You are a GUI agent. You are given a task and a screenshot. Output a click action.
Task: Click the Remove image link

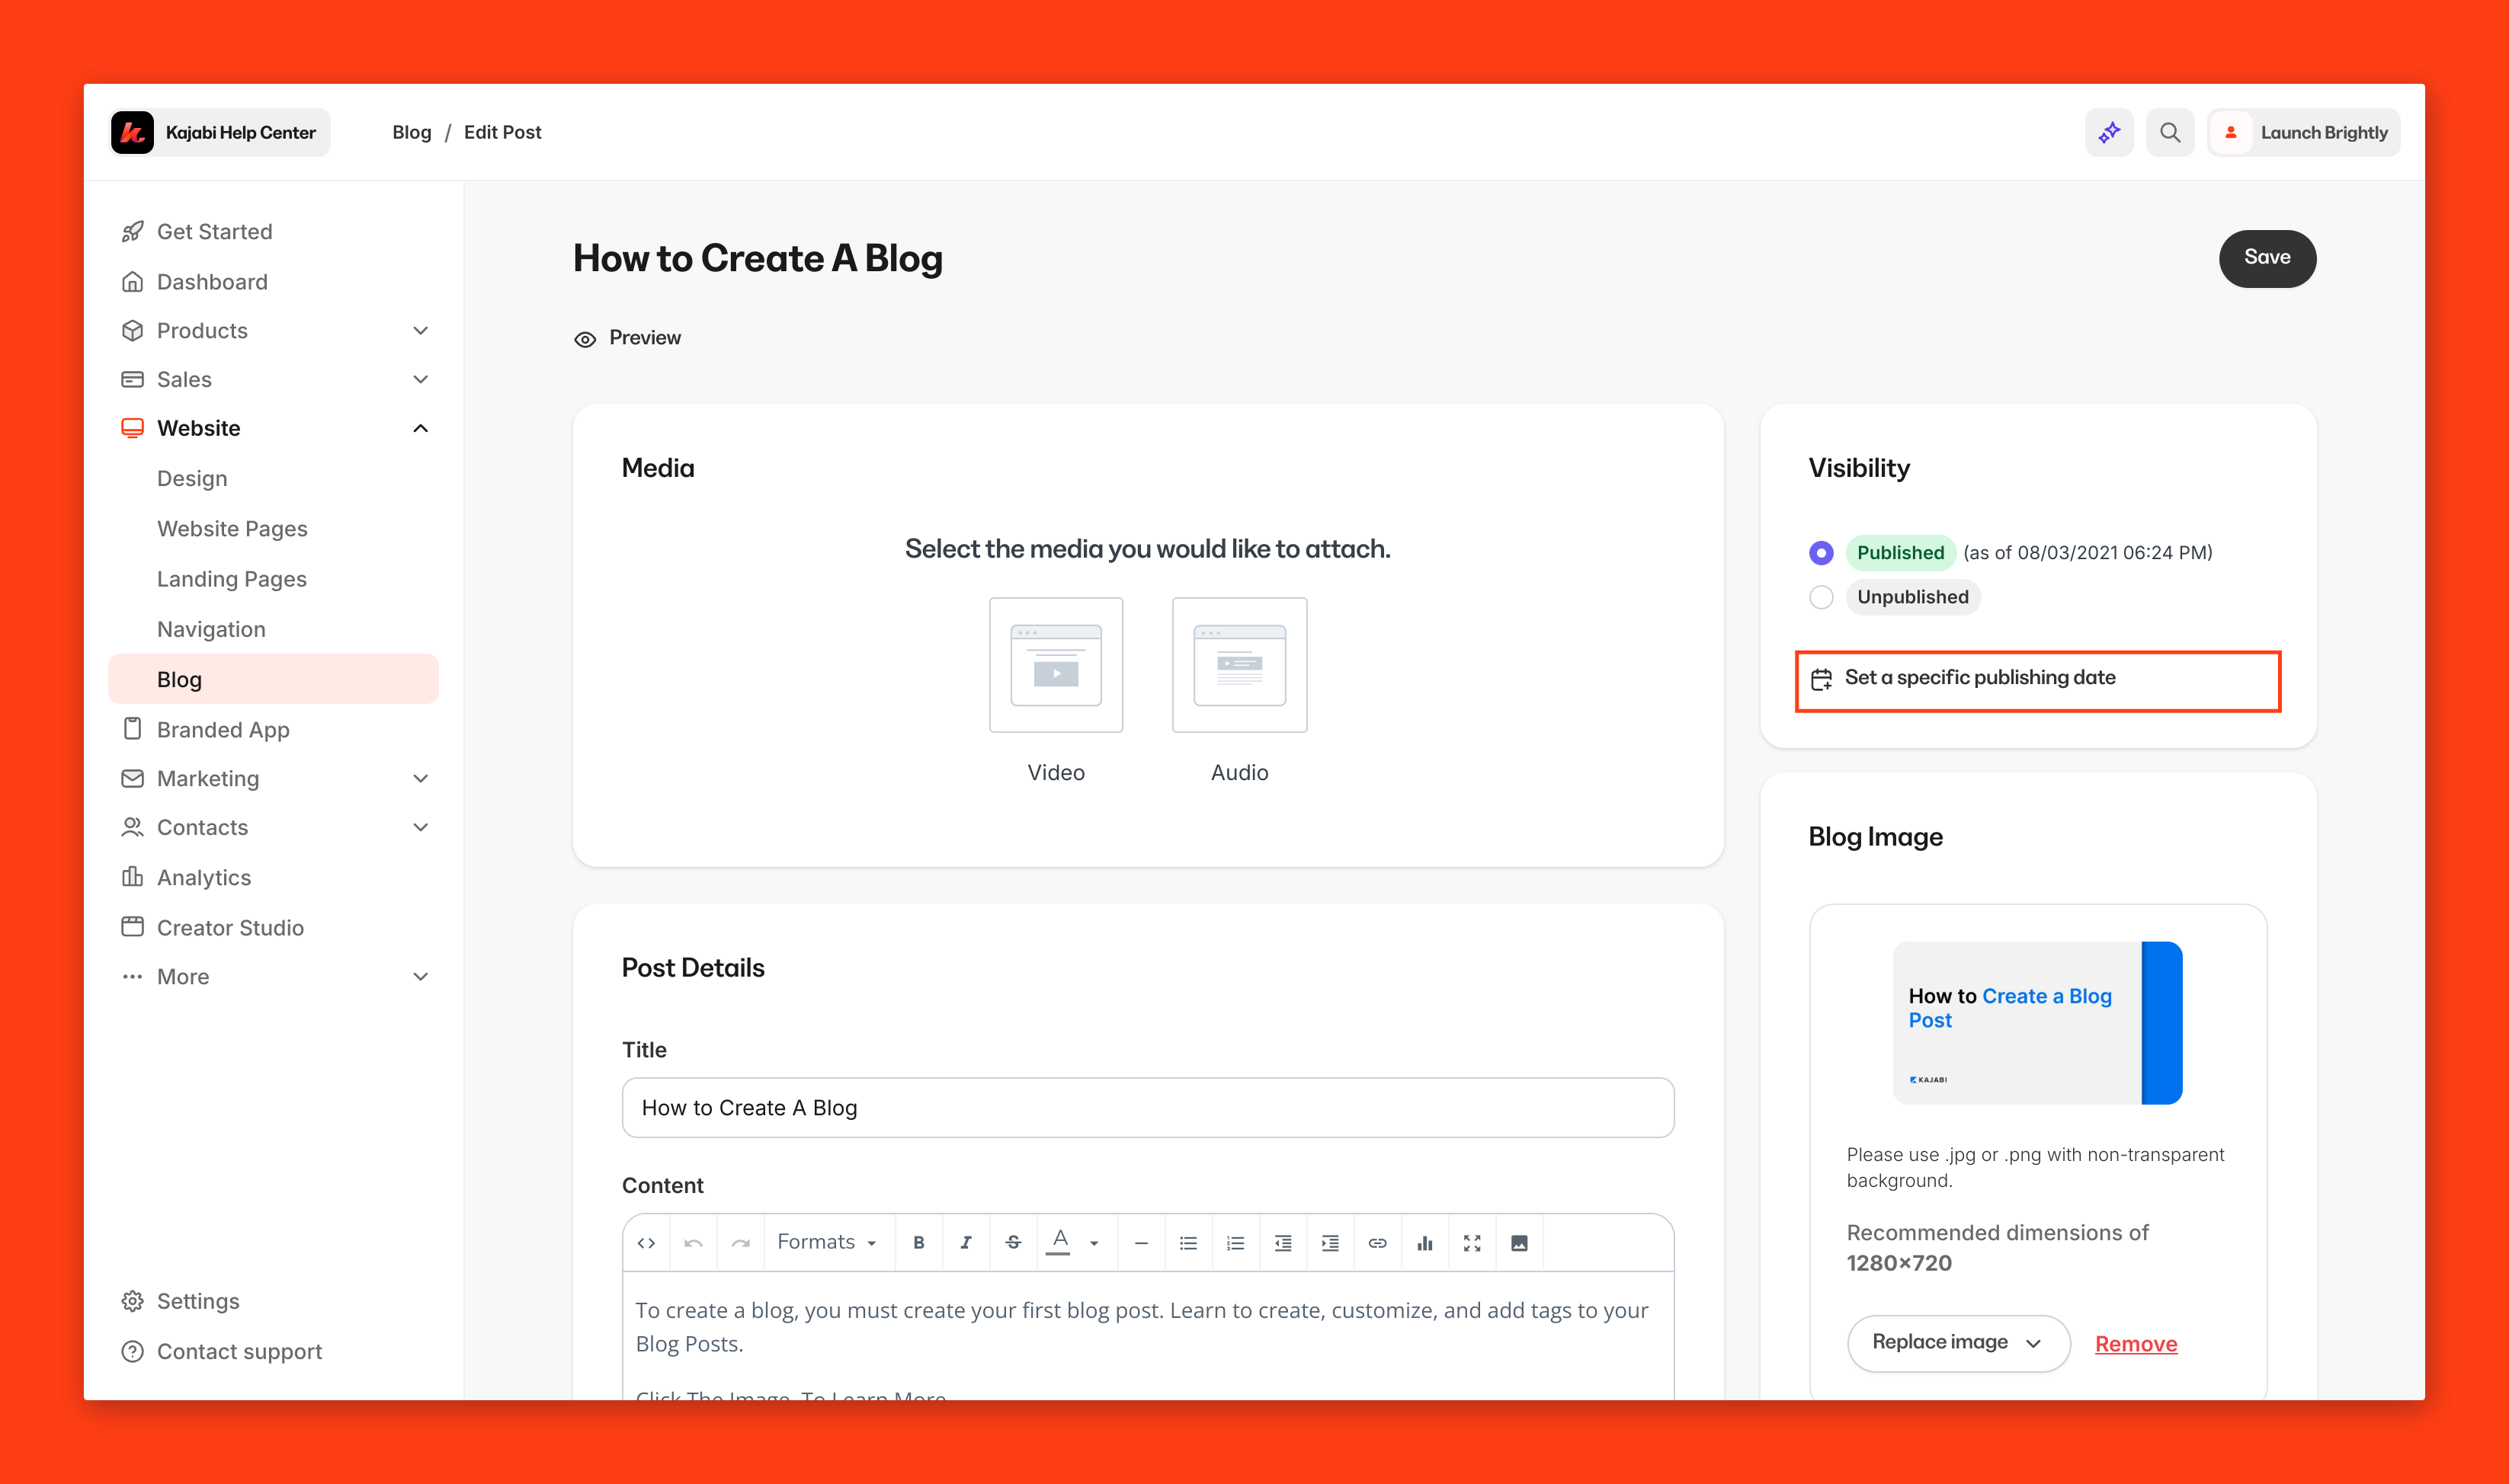pos(2135,1344)
